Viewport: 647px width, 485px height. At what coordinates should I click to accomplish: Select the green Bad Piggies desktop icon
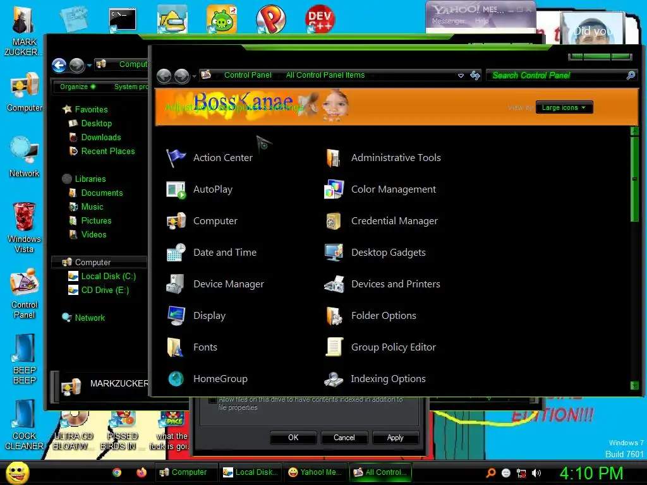coord(222,19)
